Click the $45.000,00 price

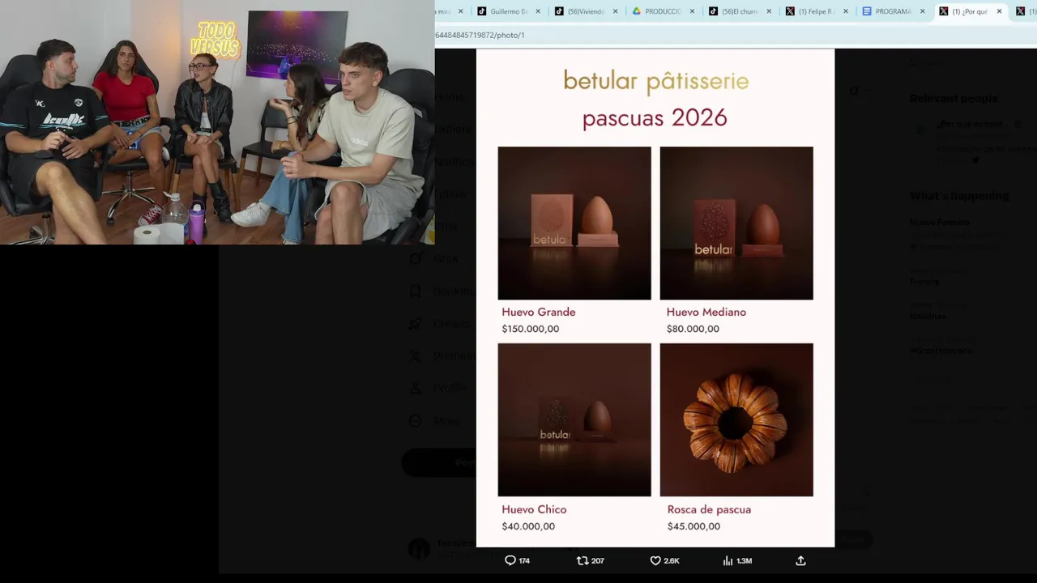[x=693, y=526]
